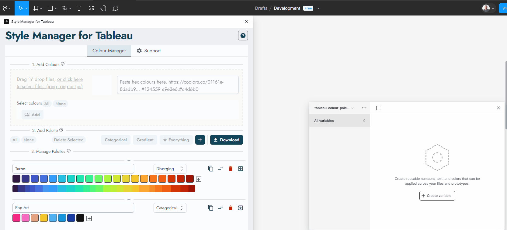Viewport: 507px width, 230px height.
Task: Duplicate the Pop Art palette
Action: (x=210, y=208)
